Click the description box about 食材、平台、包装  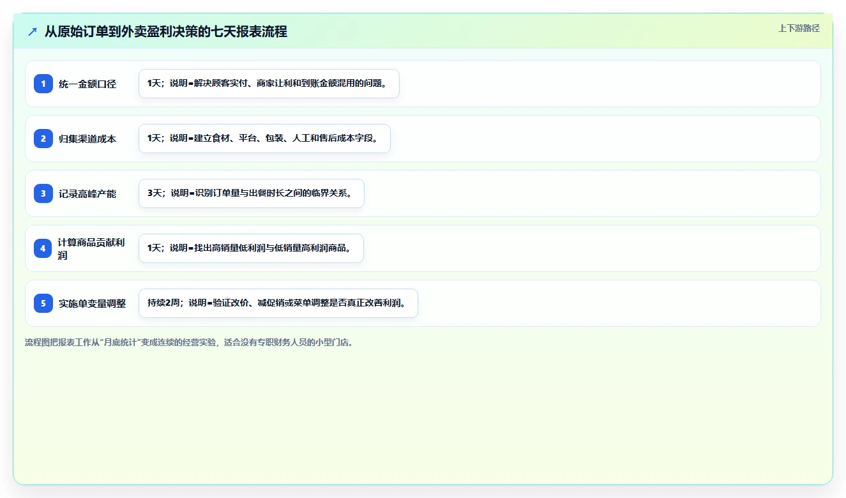coord(264,139)
